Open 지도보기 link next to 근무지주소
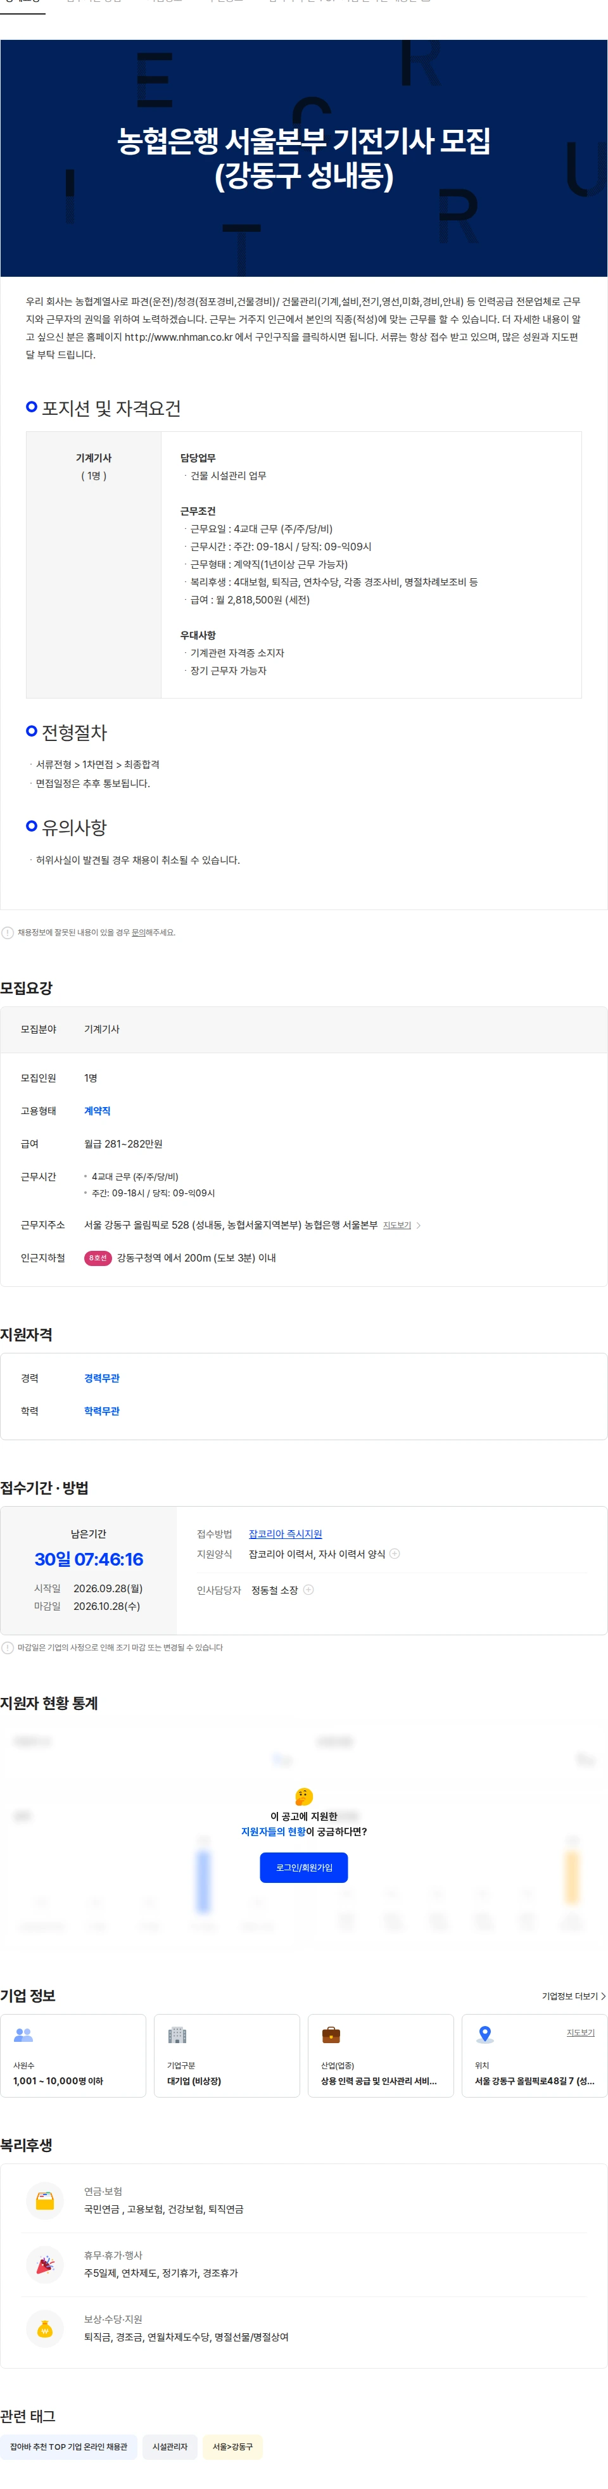This screenshot has width=608, height=2489. tap(396, 1225)
